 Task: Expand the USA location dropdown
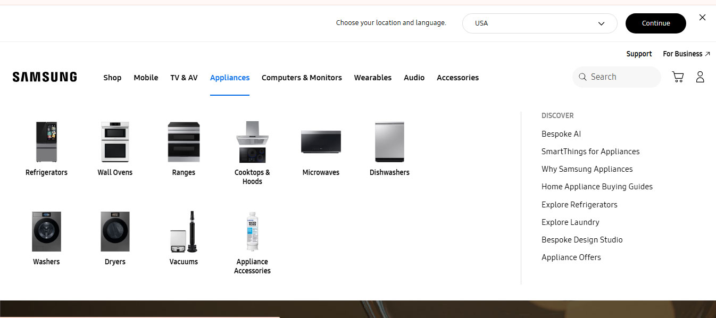[539, 23]
